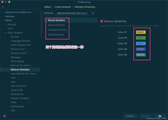Image resolution: width=168 pixels, height=120 pixels.
Task: Open Color #1 swatch E68422
Action: [141, 32]
